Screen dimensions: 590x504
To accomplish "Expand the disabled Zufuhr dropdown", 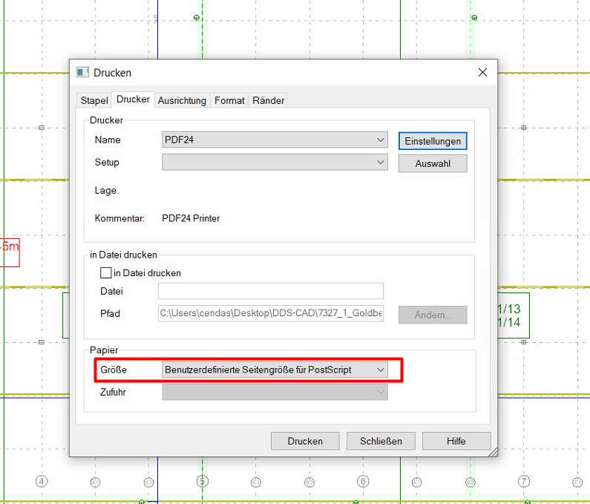I will point(275,392).
